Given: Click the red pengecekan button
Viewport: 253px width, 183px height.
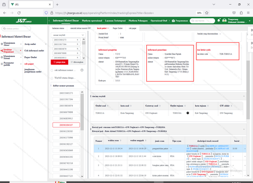Looking at the screenshot, I should pyautogui.click(x=60, y=62).
